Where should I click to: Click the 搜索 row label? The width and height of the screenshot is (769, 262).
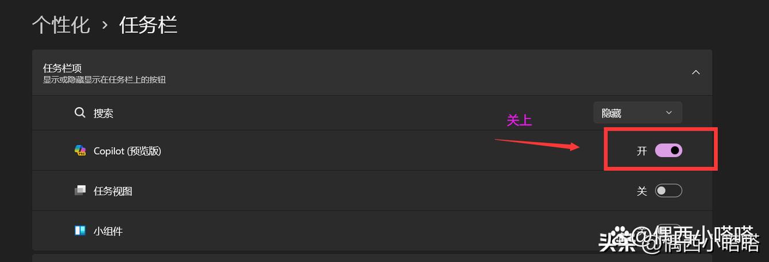click(103, 114)
